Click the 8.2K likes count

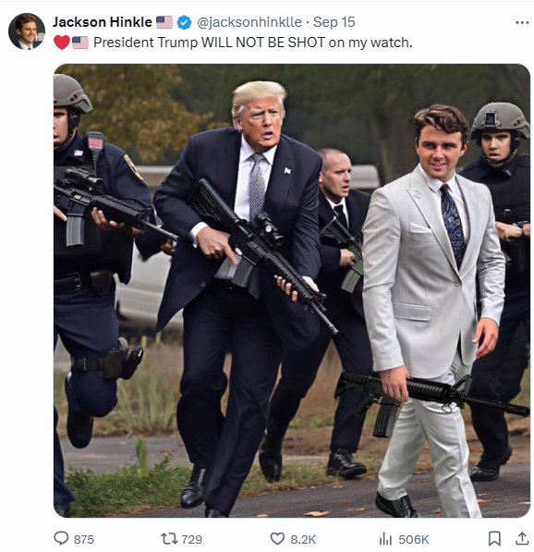(x=303, y=539)
